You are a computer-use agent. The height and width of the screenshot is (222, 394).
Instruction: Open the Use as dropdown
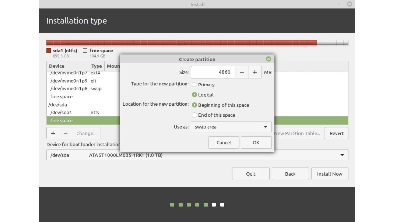click(x=231, y=127)
